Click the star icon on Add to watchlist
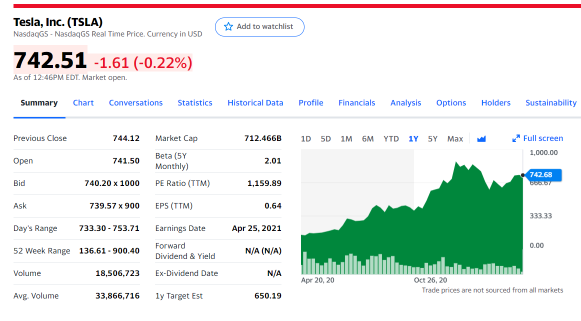The image size is (581, 321). tap(228, 26)
